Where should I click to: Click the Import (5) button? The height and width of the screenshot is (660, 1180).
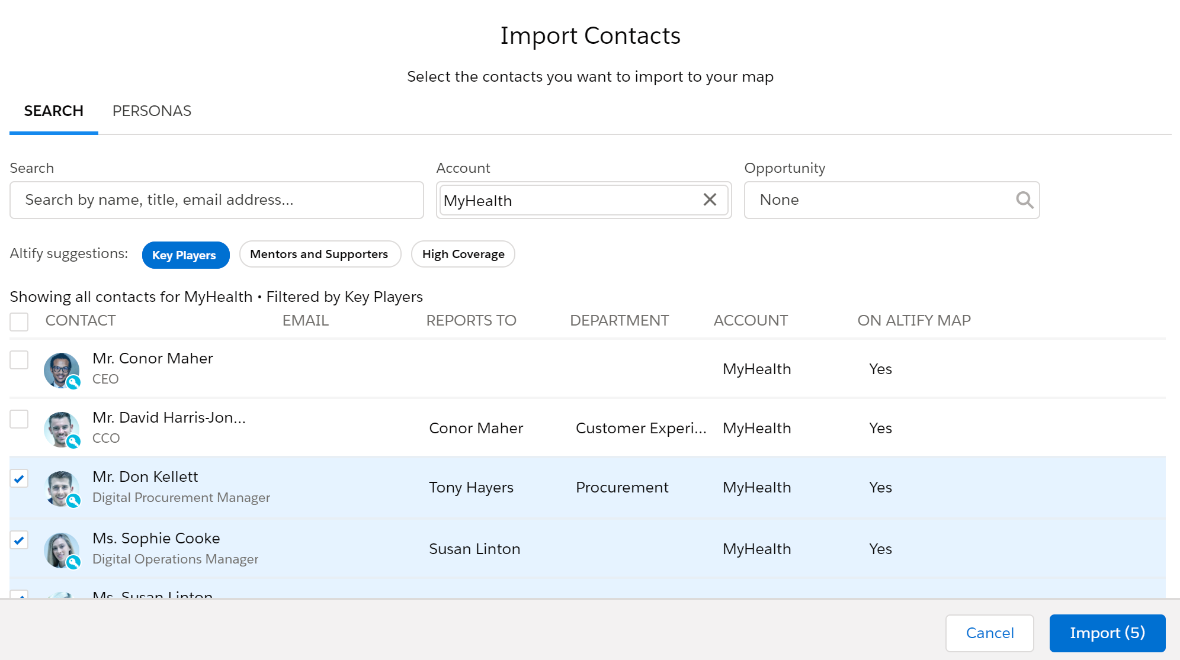(1107, 633)
